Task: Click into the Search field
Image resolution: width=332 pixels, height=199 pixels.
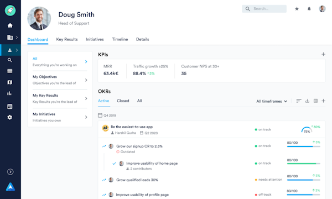Action: point(264,9)
